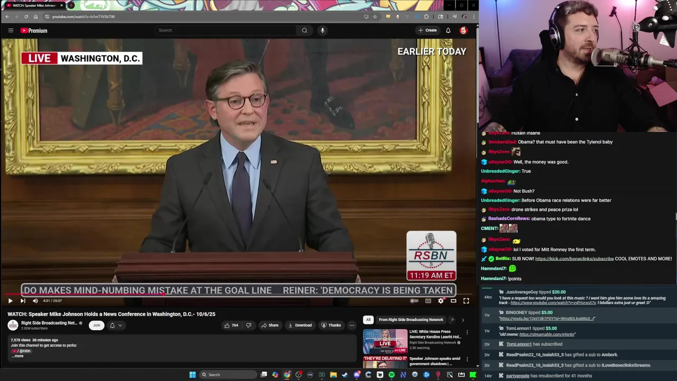Open the Create menu button
The height and width of the screenshot is (381, 677).
pos(427,30)
